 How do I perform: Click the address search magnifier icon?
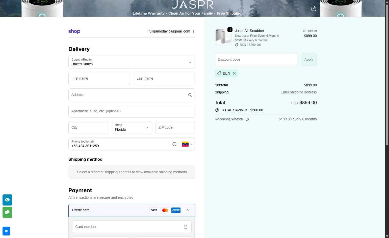(190, 95)
